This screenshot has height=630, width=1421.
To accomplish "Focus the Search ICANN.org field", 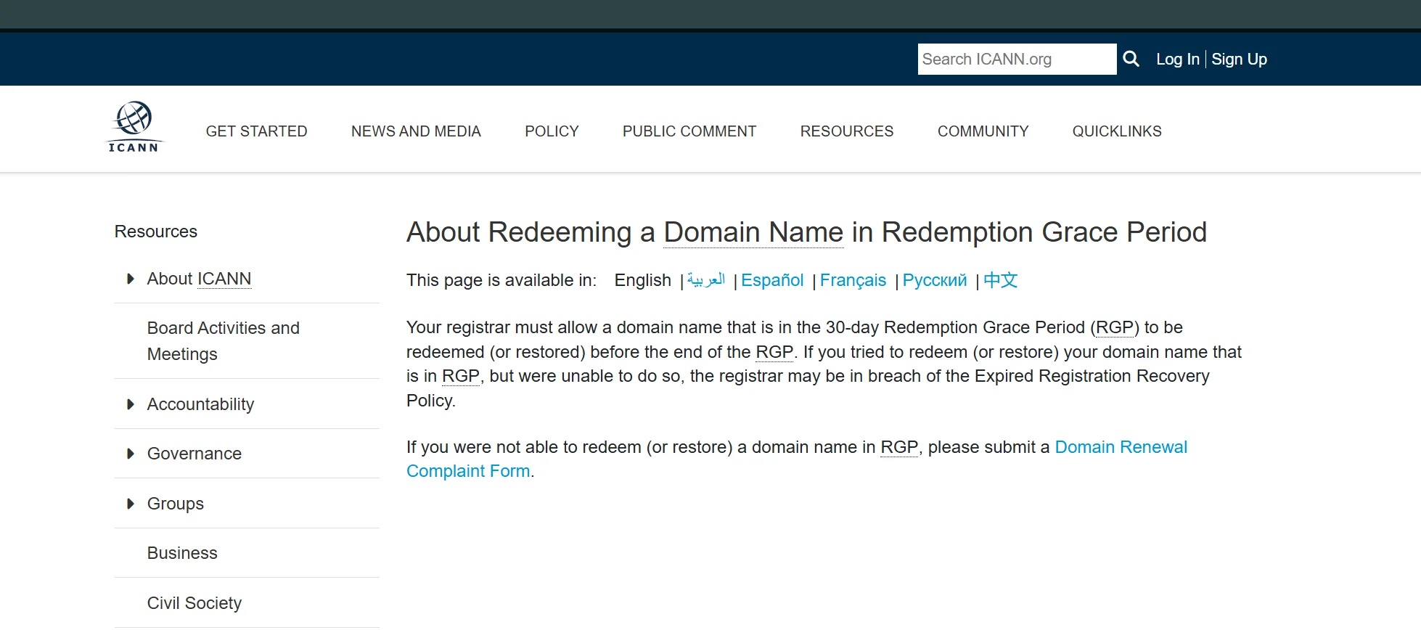I will [x=1017, y=59].
